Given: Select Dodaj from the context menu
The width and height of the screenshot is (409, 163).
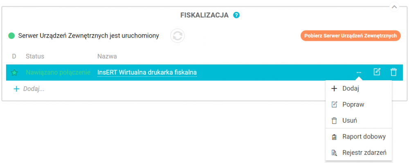Looking at the screenshot, I should pos(351,88).
